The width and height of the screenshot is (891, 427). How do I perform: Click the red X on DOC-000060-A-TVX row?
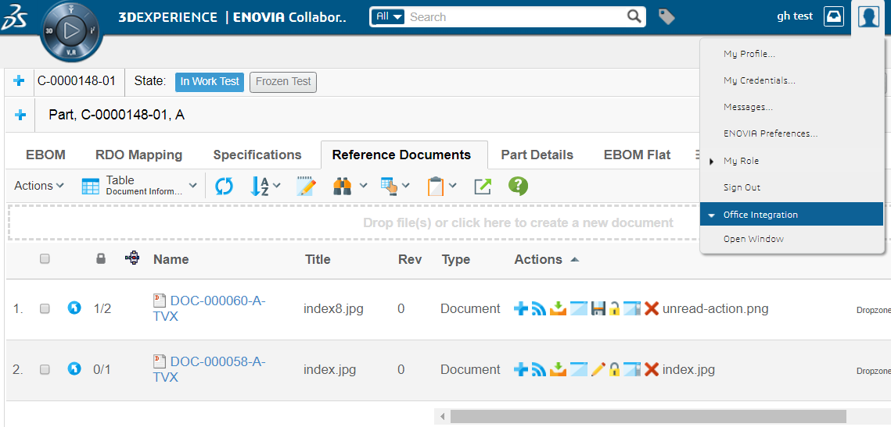click(652, 309)
